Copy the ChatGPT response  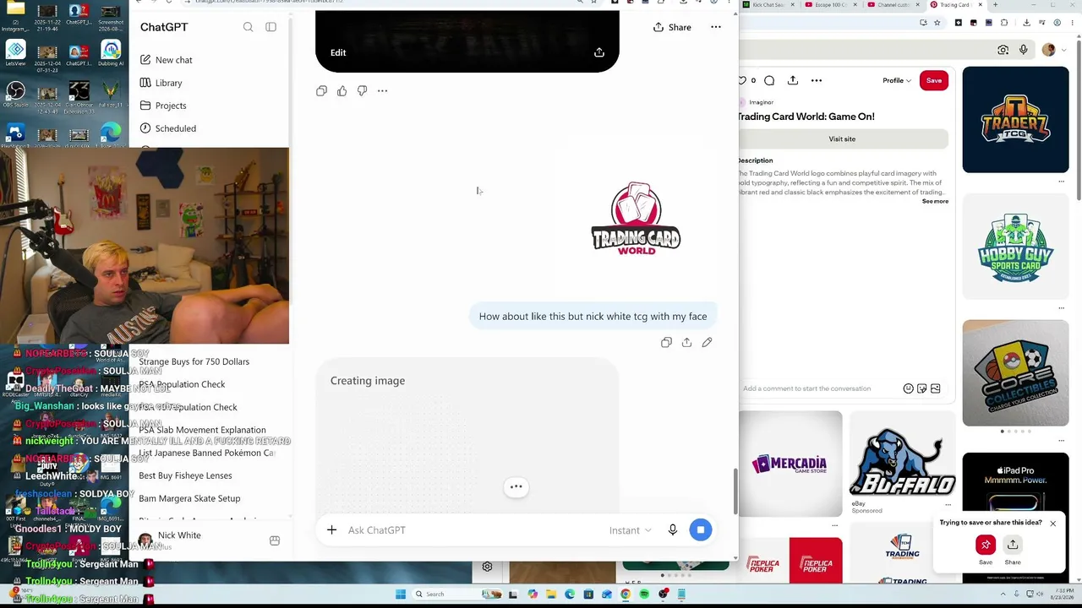pyautogui.click(x=321, y=90)
